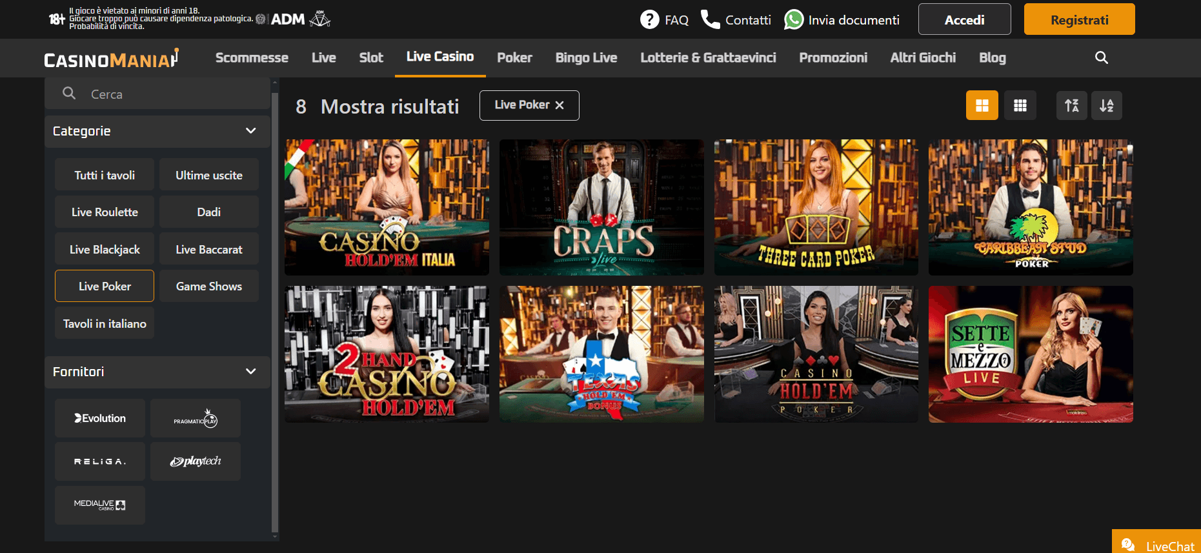
Task: Select Game Shows category
Action: pyautogui.click(x=209, y=286)
